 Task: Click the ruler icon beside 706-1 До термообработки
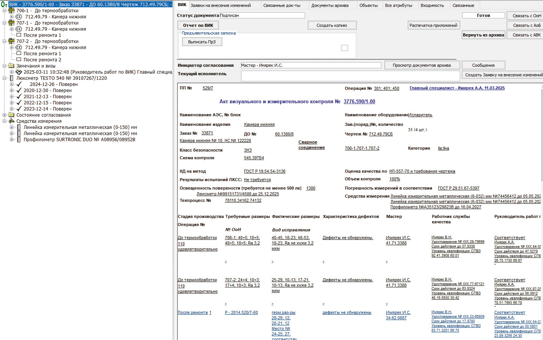coord(11,11)
